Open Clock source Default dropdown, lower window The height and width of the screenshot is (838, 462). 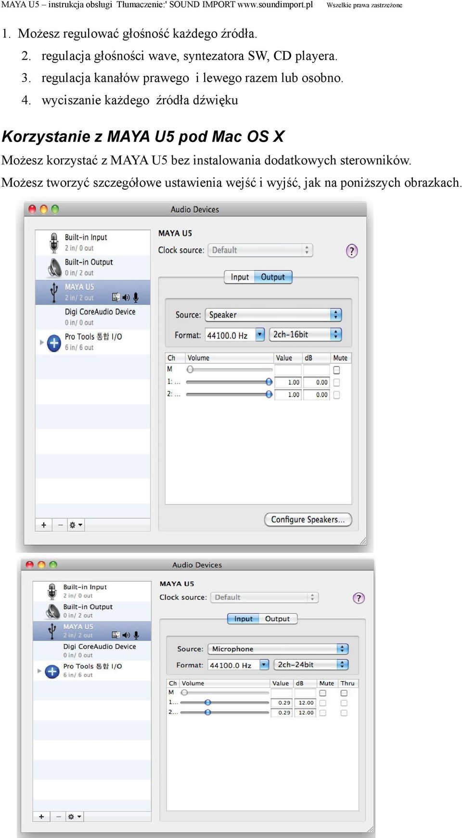pyautogui.click(x=265, y=597)
